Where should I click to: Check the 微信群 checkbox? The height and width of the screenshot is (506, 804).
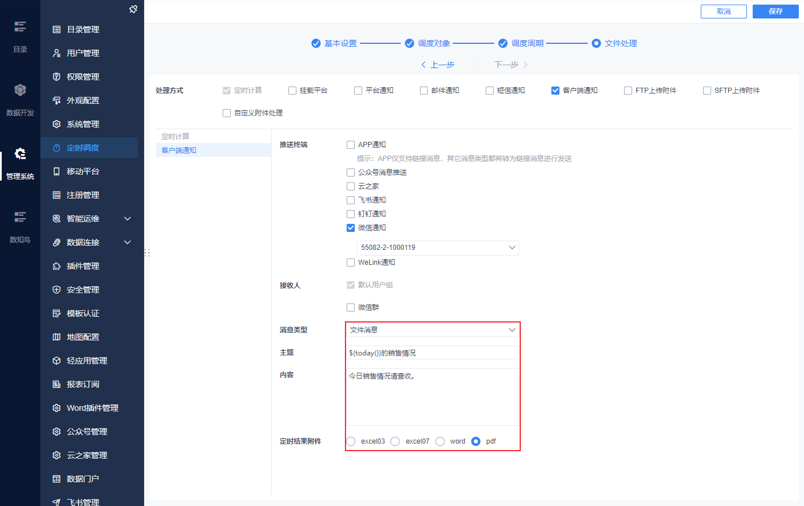tap(351, 308)
